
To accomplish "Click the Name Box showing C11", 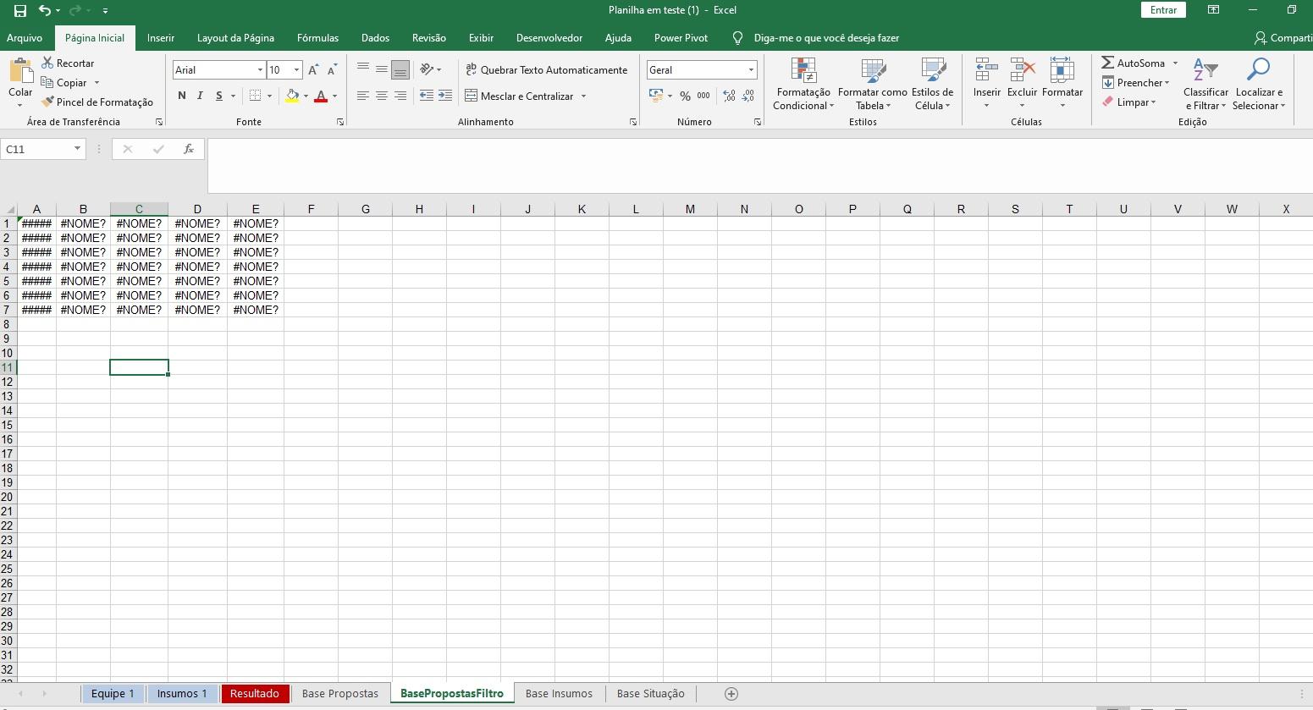I will click(x=42, y=149).
